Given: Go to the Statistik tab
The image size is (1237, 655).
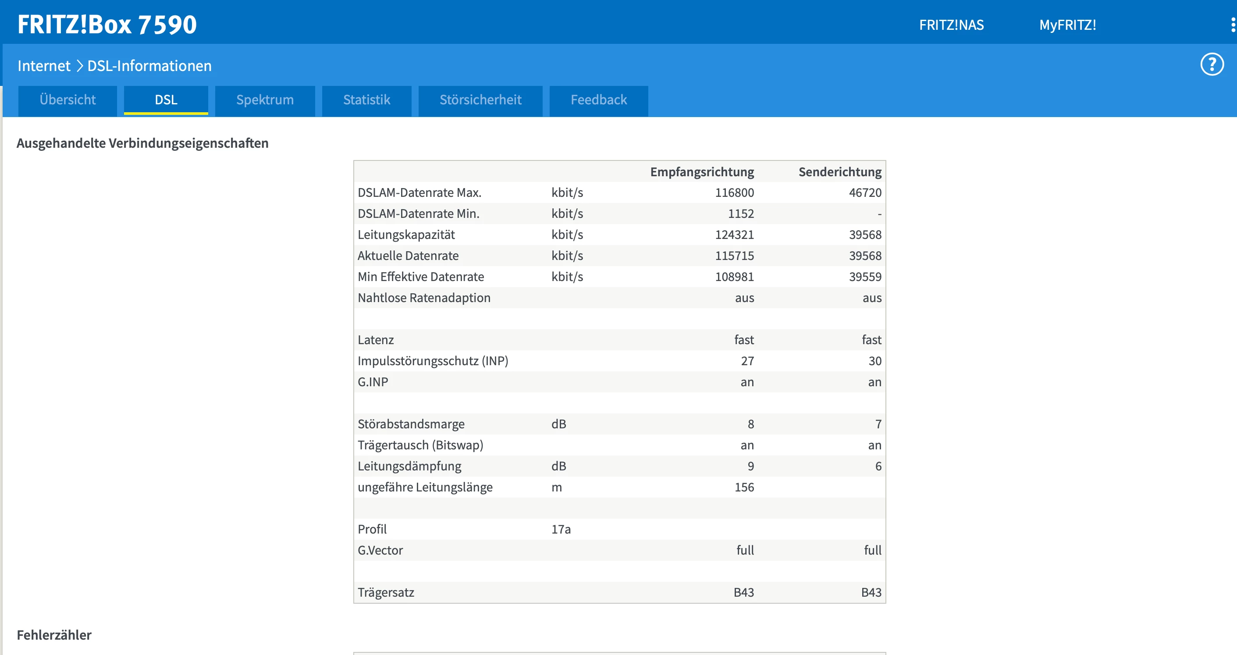Looking at the screenshot, I should (366, 100).
